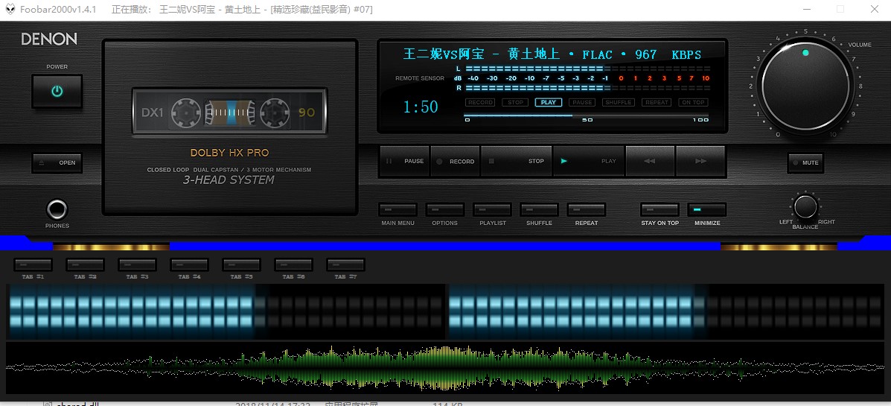Click the PLAY transport button

589,161
